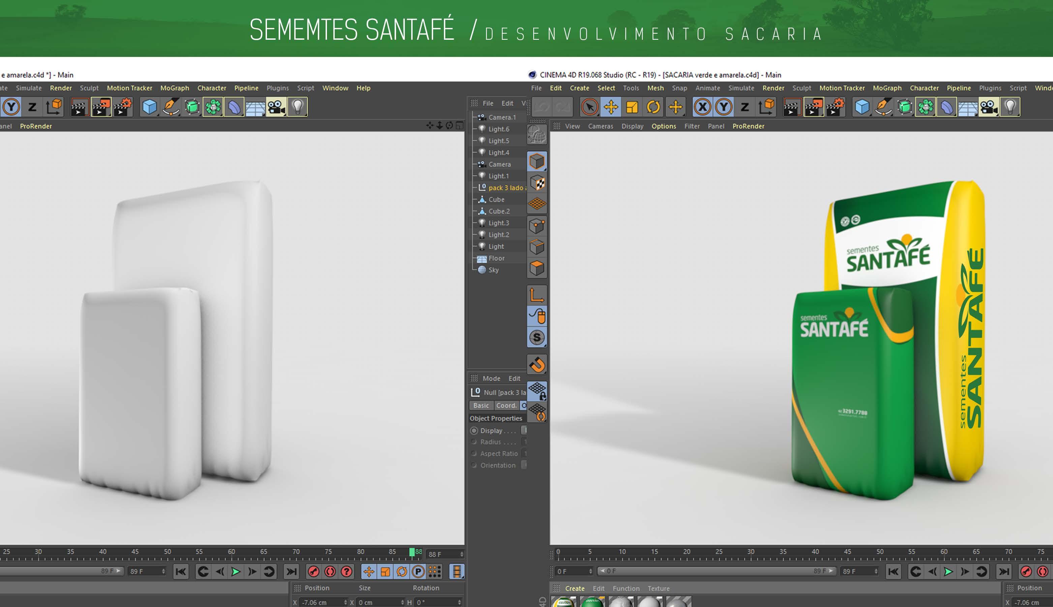Click the Live Selection arrow tool
Screen dimensions: 1053x607
coord(589,107)
